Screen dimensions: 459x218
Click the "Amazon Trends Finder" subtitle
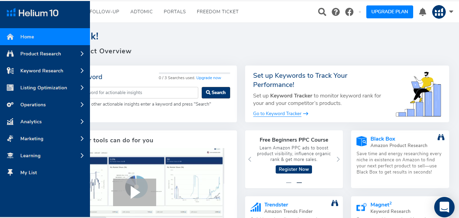[289, 211]
